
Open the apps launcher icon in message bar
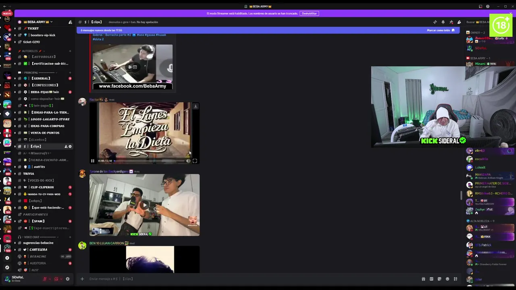pyautogui.click(x=456, y=279)
